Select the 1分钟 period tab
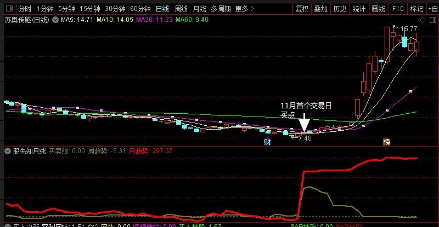This screenshot has width=439, height=227. click(x=45, y=9)
